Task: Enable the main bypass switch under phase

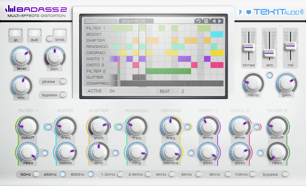Action: (x=63, y=95)
